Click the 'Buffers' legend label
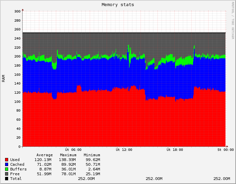The image size is (236, 184). [x=18, y=169]
